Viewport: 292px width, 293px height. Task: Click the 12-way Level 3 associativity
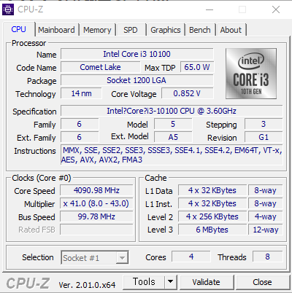266,230
